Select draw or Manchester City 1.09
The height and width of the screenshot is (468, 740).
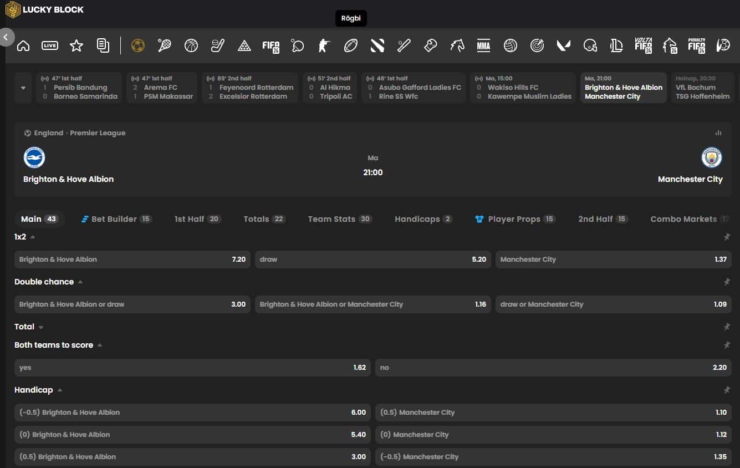[x=614, y=304]
